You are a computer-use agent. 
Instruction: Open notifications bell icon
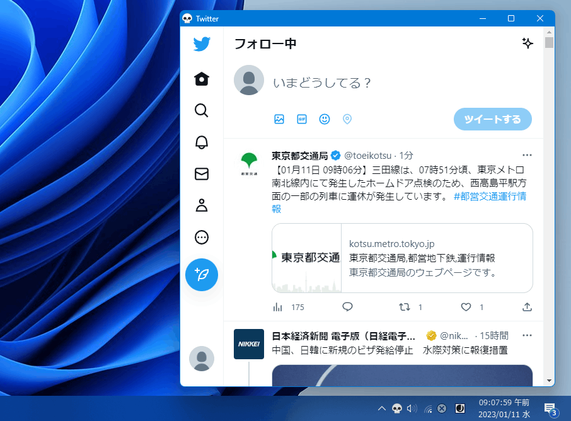coord(202,142)
